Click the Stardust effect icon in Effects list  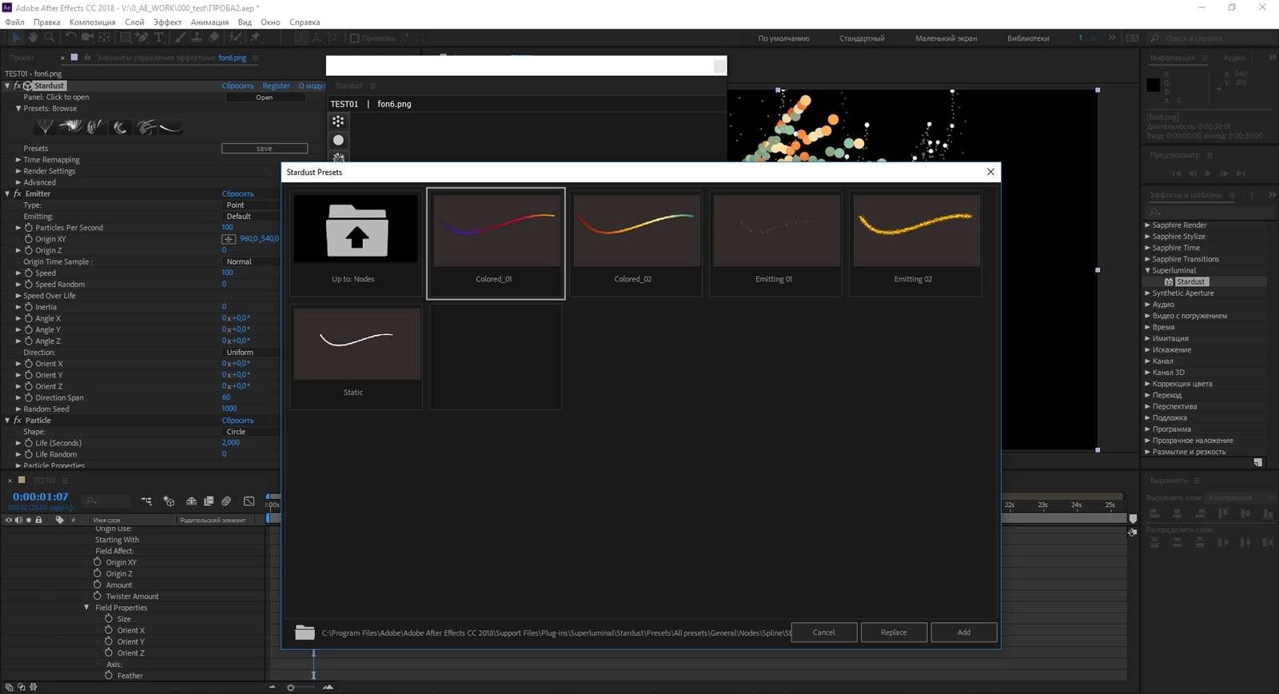[x=1169, y=282]
